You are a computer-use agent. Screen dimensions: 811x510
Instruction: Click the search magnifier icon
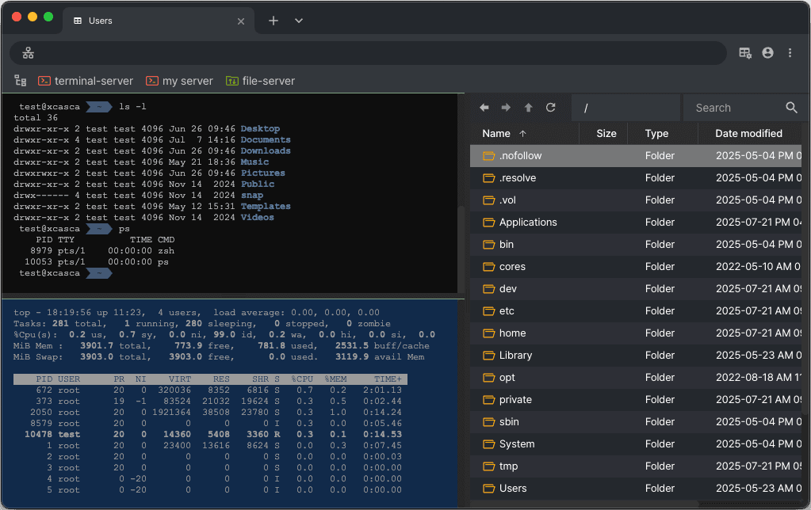(790, 107)
